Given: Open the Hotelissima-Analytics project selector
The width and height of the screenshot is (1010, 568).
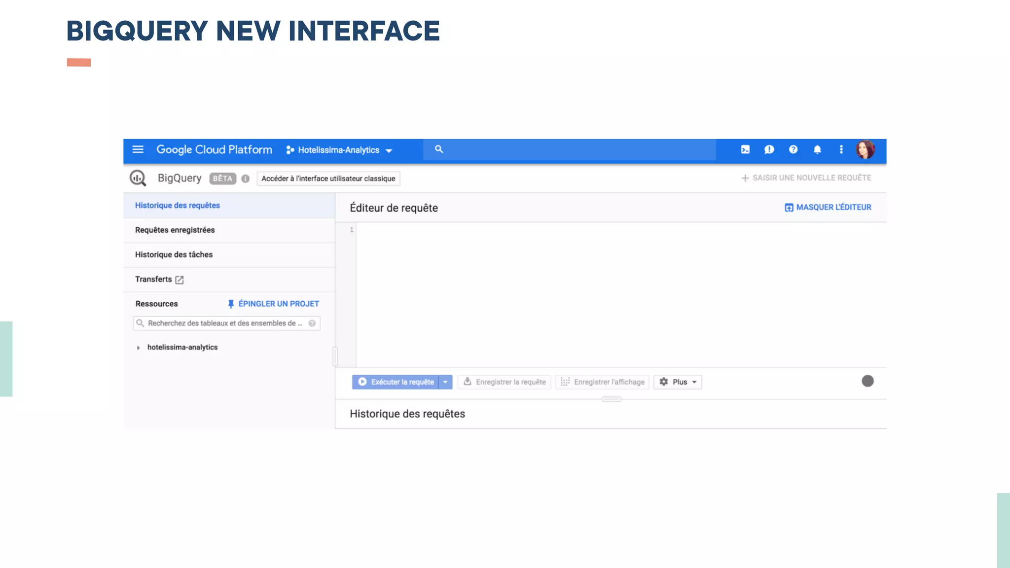Looking at the screenshot, I should pyautogui.click(x=339, y=150).
